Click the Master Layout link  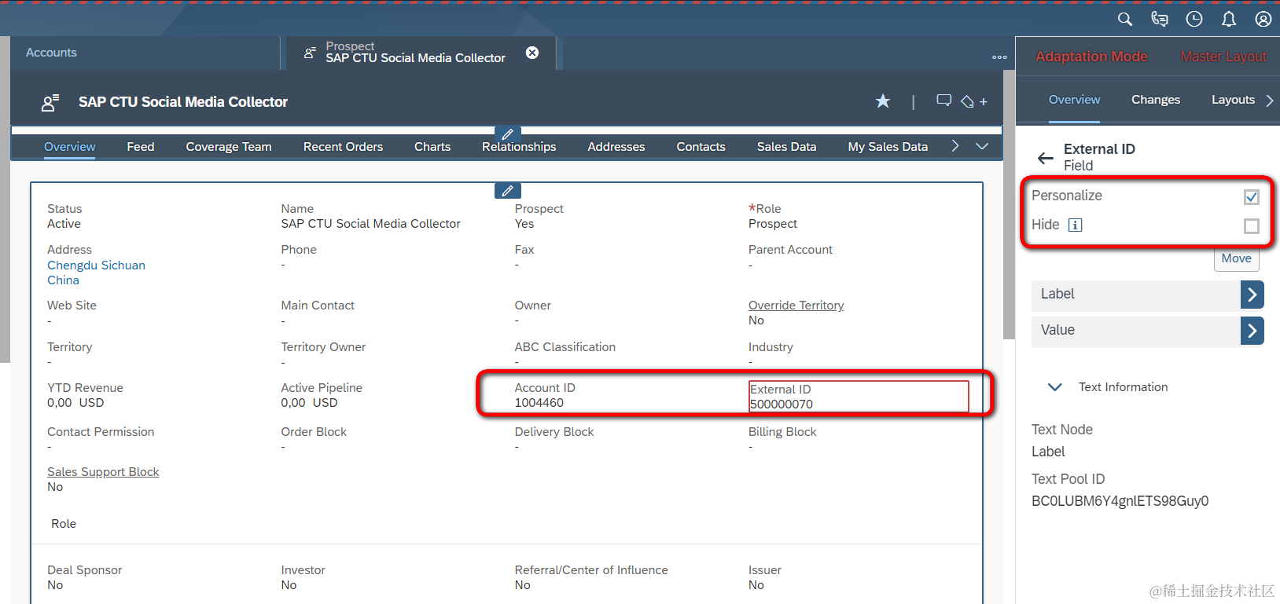(1223, 57)
